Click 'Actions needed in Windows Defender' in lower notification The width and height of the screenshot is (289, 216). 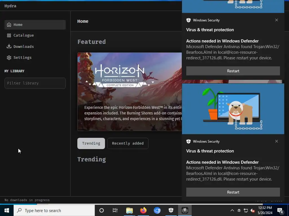click(222, 162)
